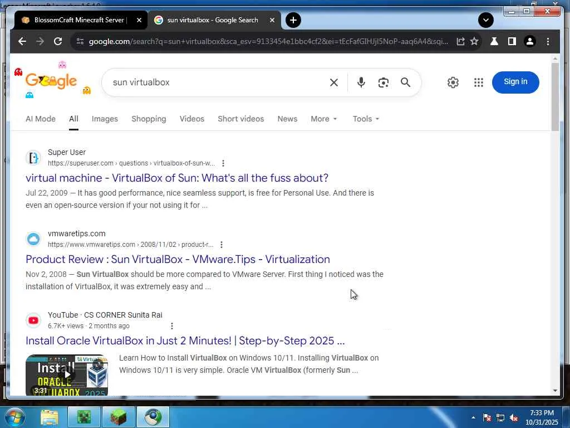This screenshot has height=428, width=570.
Task: Open the Windows Start menu
Action: tap(14, 417)
